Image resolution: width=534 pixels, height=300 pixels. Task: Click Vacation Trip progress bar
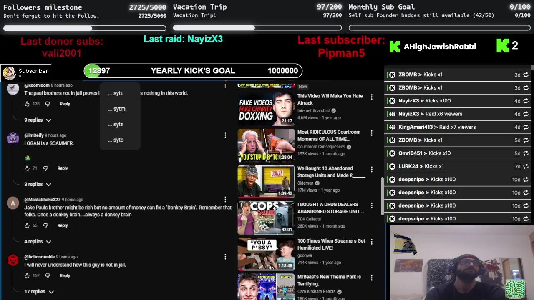click(x=257, y=28)
